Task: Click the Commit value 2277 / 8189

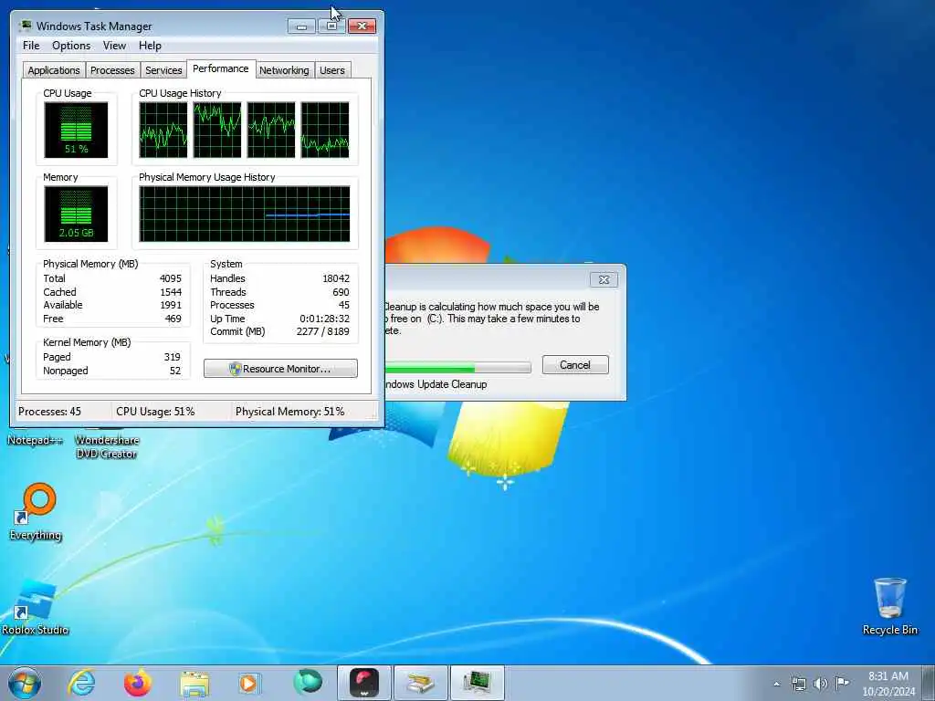Action: (x=322, y=332)
